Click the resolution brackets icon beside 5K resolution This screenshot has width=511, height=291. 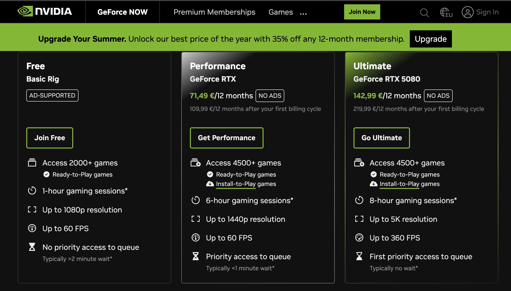359,219
